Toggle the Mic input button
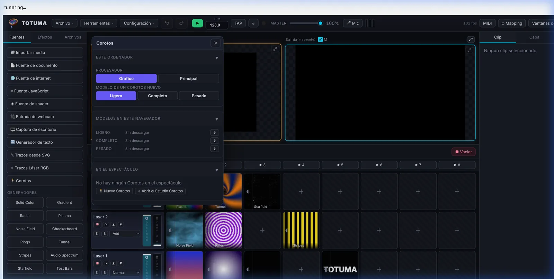 coord(352,23)
